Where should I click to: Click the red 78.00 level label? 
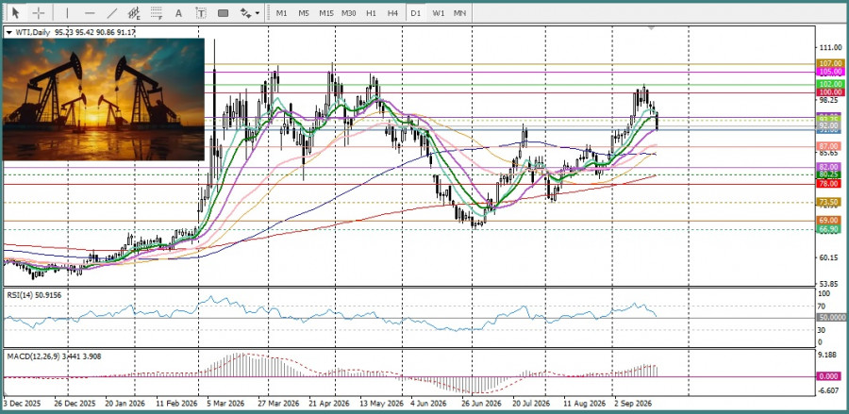[x=830, y=184]
